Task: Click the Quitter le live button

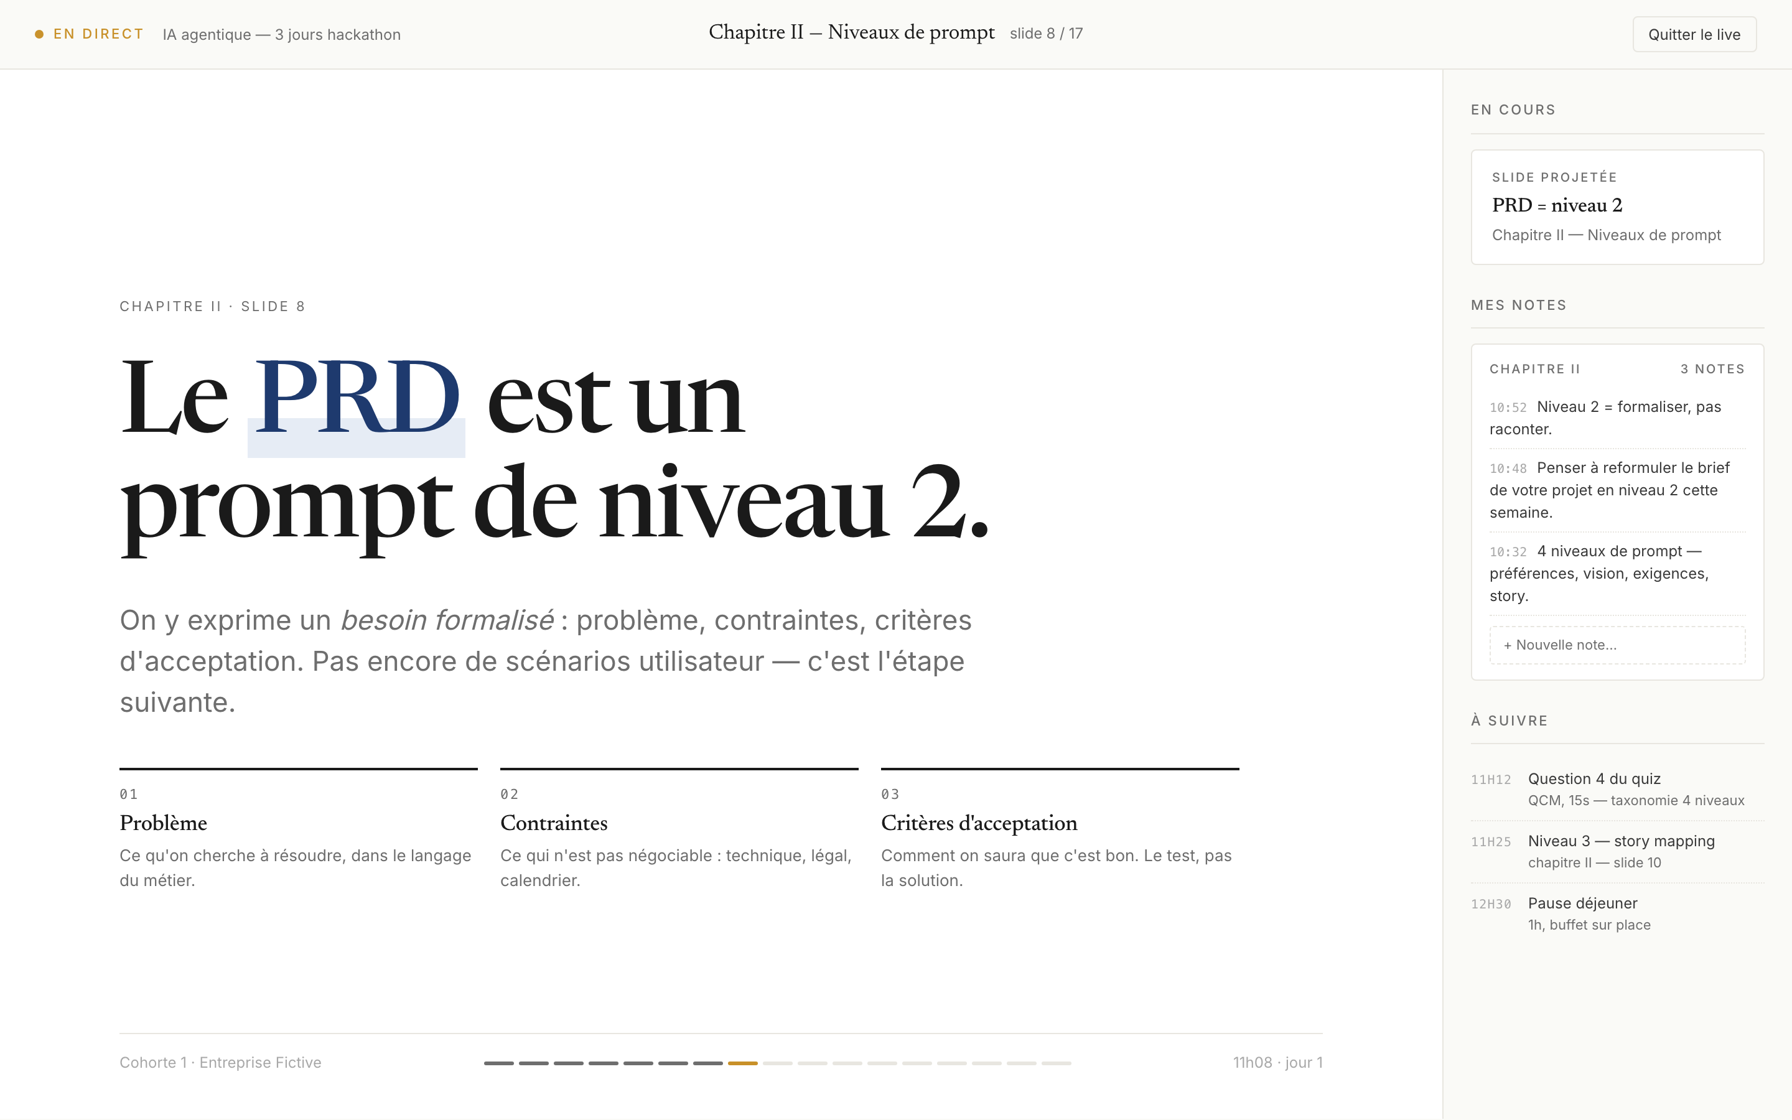Action: (1694, 34)
